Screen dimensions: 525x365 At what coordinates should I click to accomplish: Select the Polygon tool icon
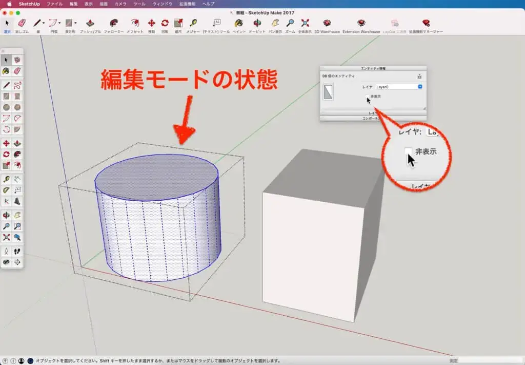[x=17, y=107]
